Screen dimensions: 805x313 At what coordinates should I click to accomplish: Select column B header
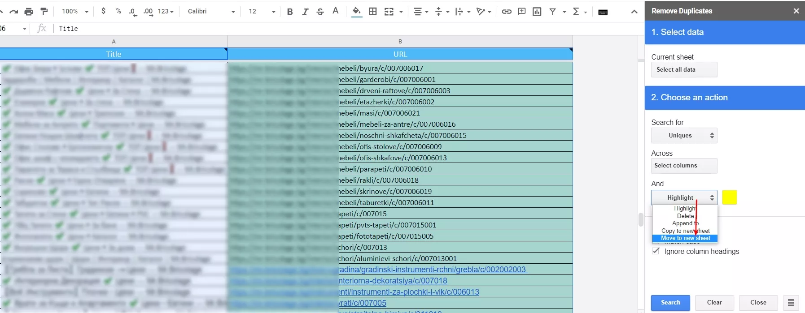coord(400,41)
